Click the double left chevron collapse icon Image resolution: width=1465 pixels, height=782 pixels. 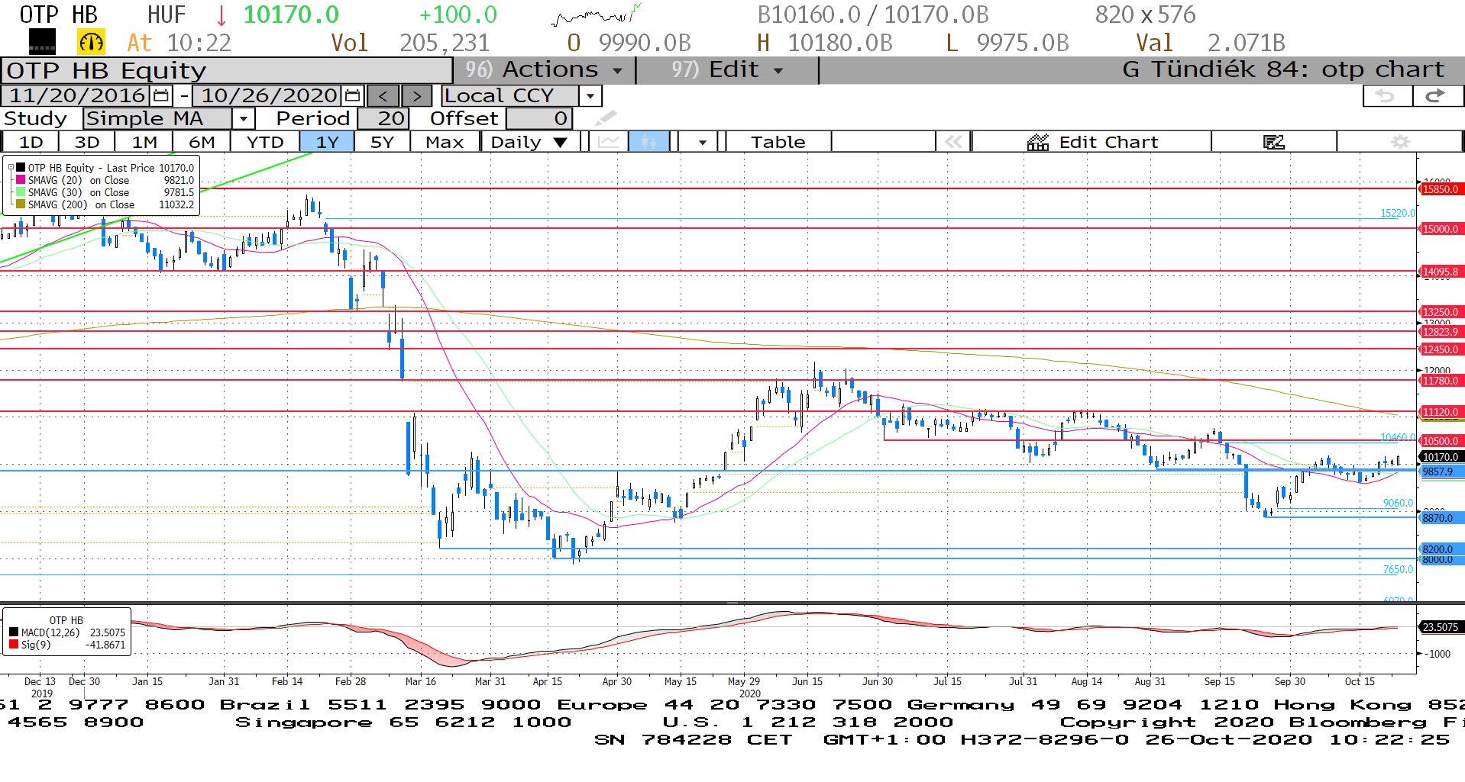pos(953,142)
